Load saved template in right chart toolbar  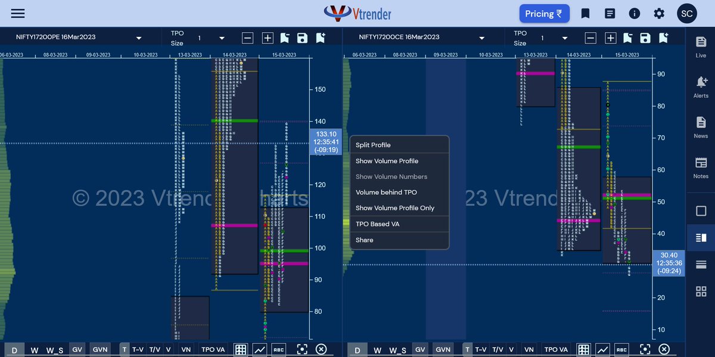(x=627, y=38)
